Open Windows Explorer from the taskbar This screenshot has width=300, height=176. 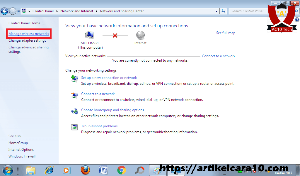click(x=30, y=170)
